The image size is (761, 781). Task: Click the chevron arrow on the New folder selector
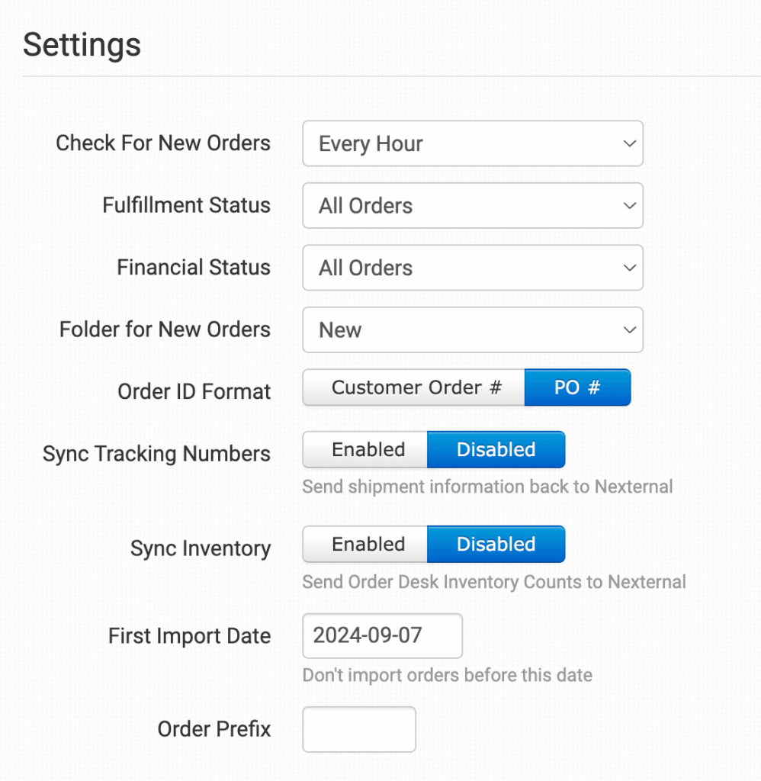pyautogui.click(x=629, y=330)
